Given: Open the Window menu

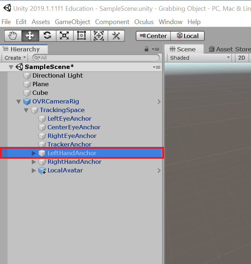Looking at the screenshot, I should click(x=171, y=22).
